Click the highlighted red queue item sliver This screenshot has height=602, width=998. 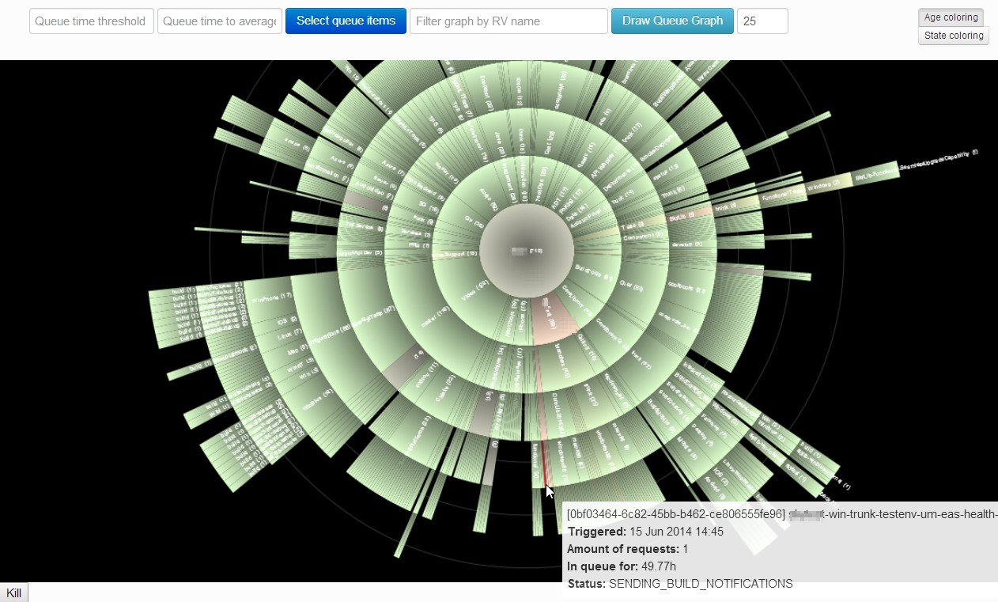[x=544, y=467]
